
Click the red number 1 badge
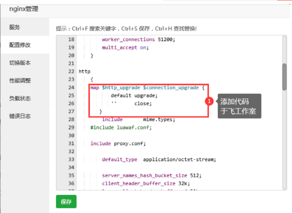209,101
